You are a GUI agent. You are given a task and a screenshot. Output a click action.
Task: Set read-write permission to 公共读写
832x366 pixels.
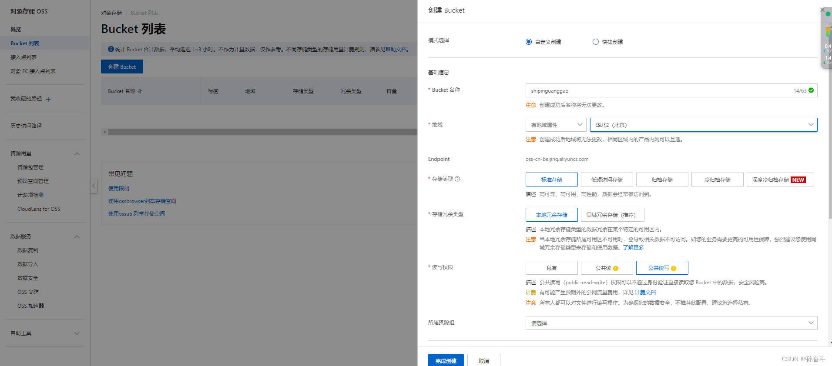[x=662, y=268]
